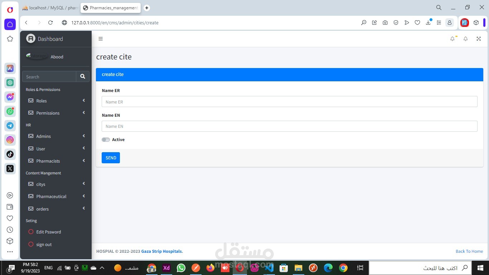This screenshot has height=275, width=489.
Task: Open Visual Studio Code from the taskbar
Action: pos(269,268)
